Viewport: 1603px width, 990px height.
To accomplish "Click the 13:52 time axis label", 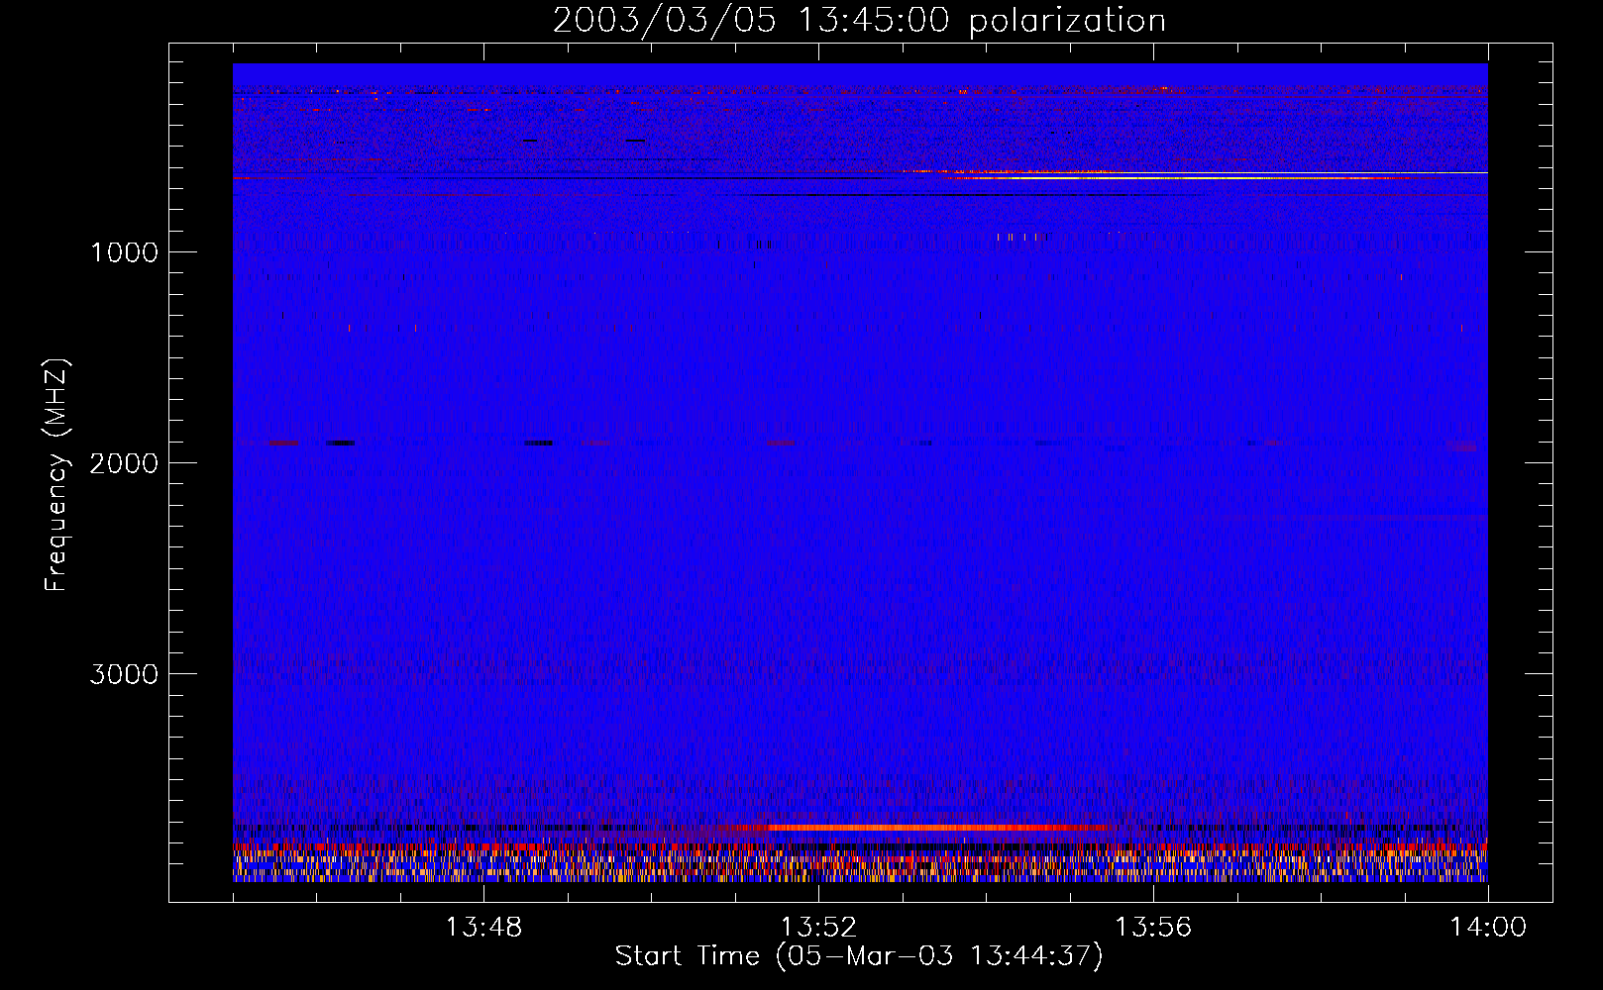I will point(818,928).
